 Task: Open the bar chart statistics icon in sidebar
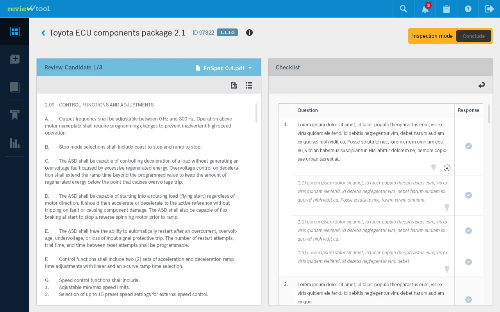pos(15,143)
